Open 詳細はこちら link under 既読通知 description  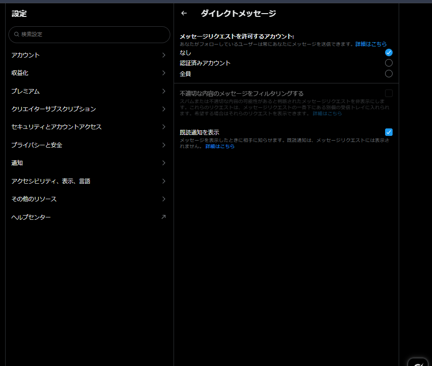pos(220,146)
